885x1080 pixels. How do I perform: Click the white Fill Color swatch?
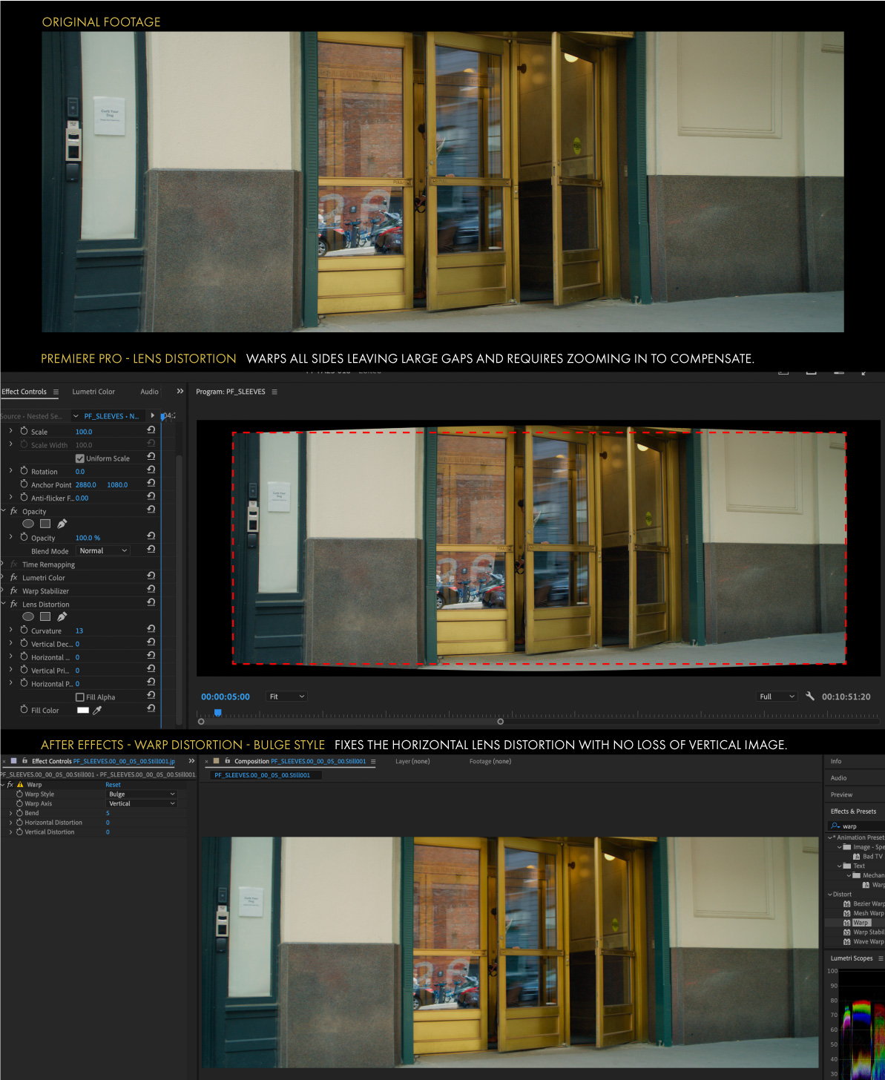[x=83, y=710]
